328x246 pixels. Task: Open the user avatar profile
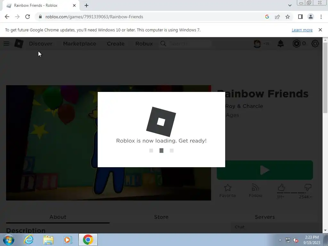257,44
